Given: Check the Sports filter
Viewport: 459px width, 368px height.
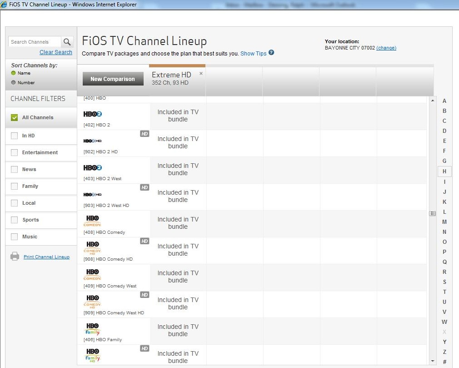Looking at the screenshot, I should (14, 220).
